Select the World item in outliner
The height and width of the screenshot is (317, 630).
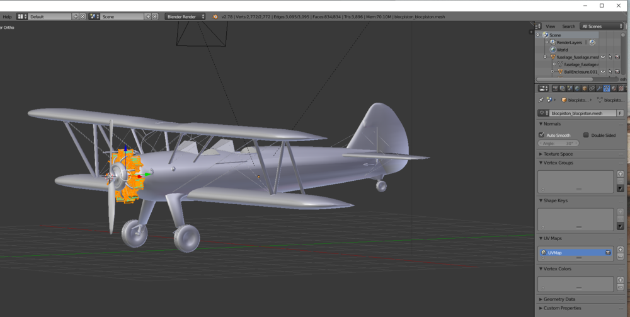pyautogui.click(x=562, y=50)
